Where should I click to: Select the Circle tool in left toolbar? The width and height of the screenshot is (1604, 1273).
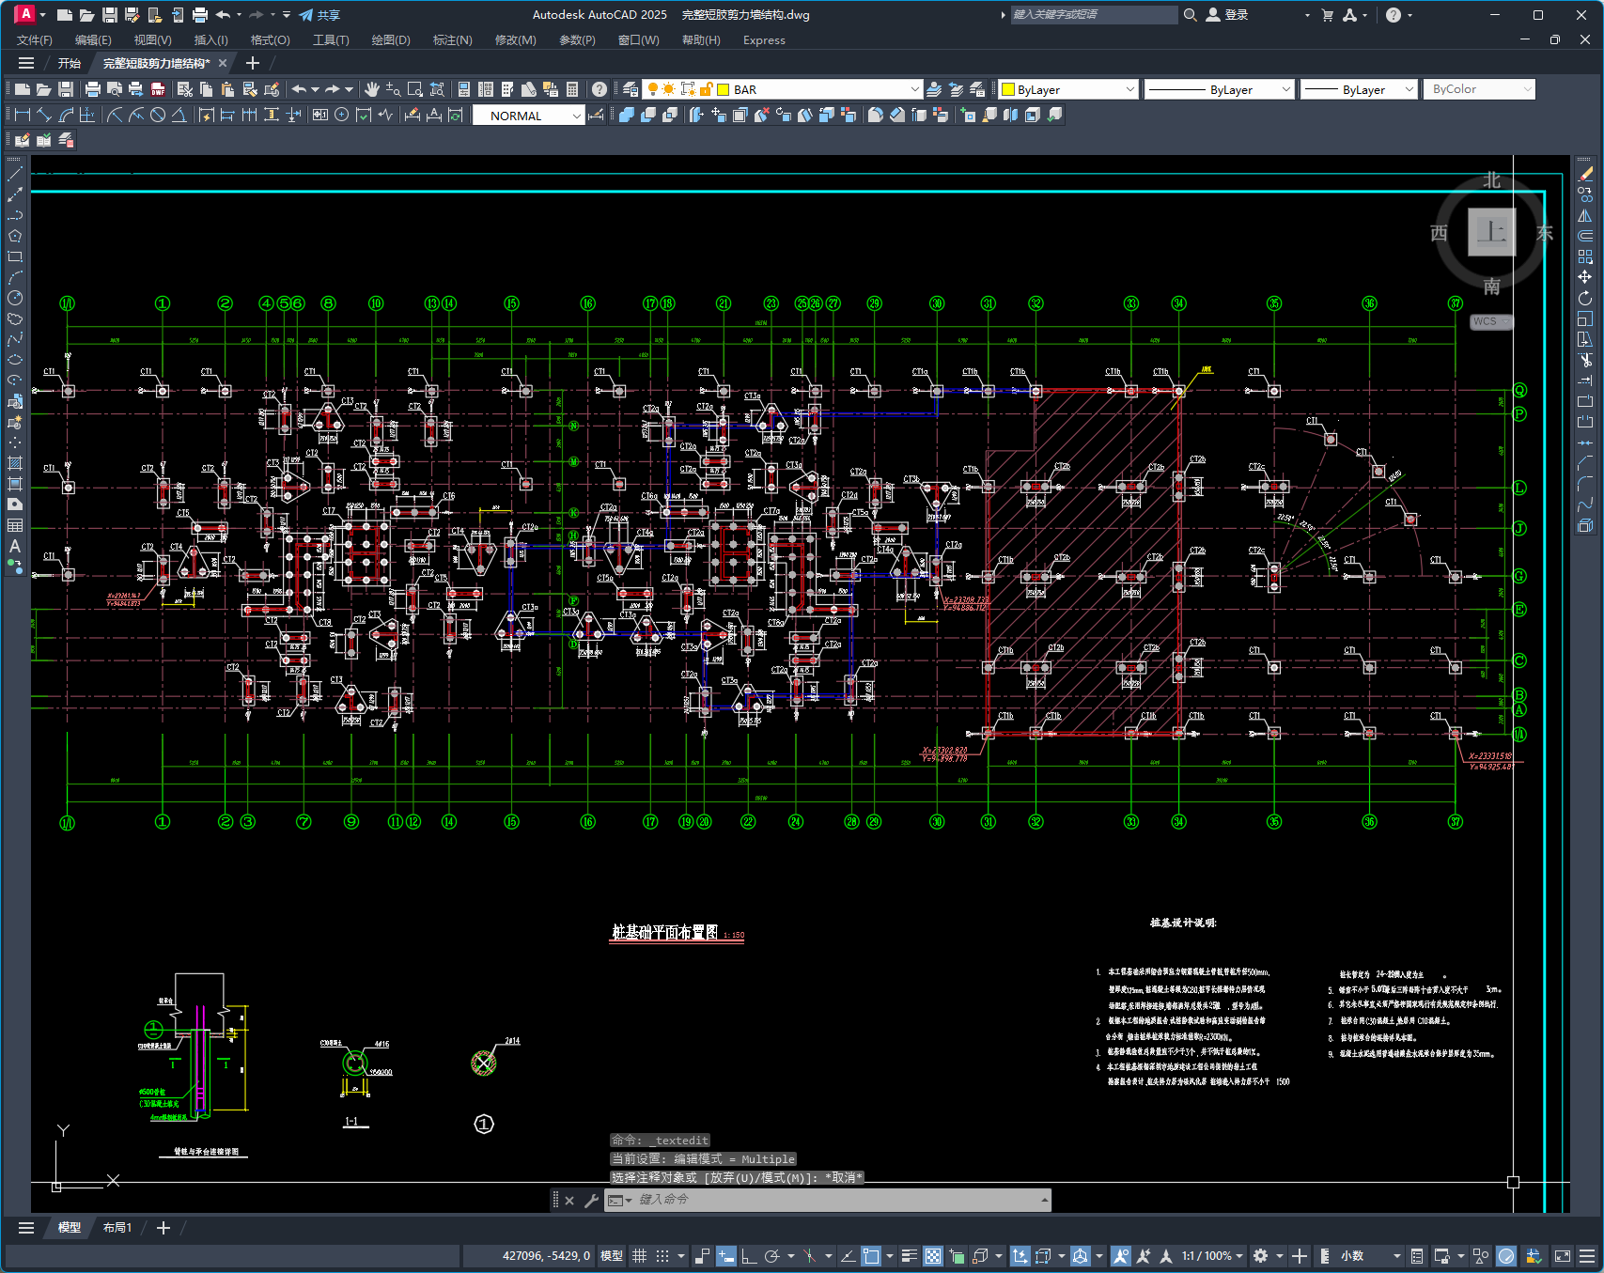coord(15,298)
